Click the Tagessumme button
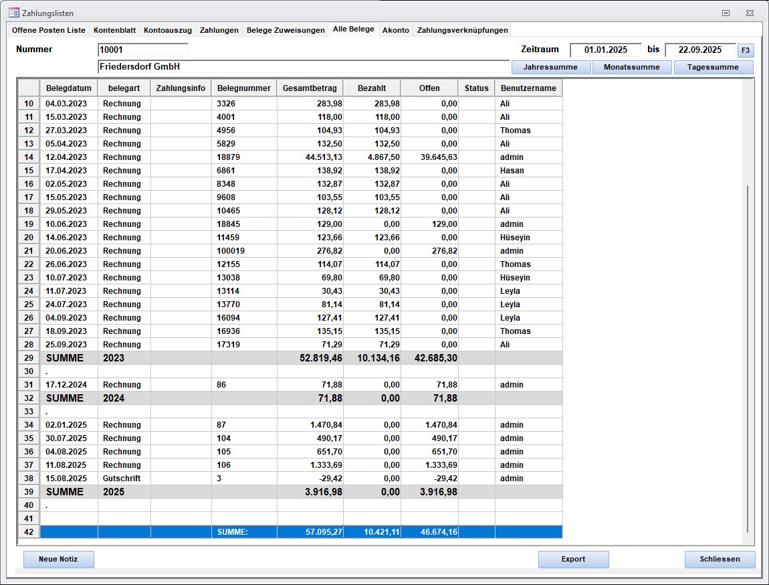769x585 pixels. pos(713,67)
